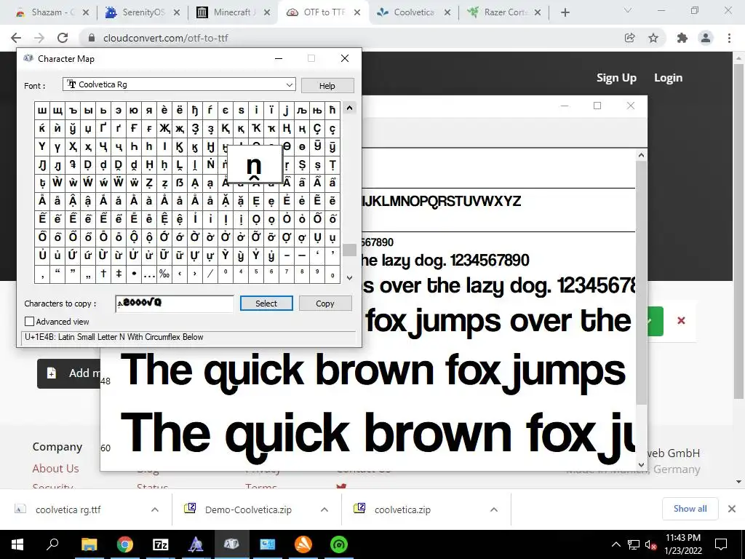Select the dagger † character

tap(103, 274)
